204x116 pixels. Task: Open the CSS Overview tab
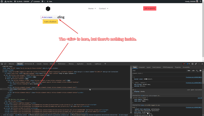[x=29, y=64]
